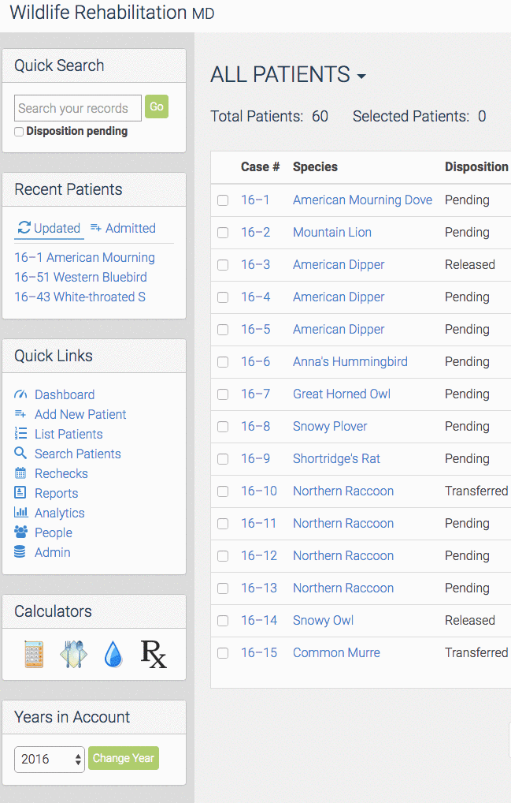Click the Analytics bar chart icon
Screen dimensions: 511x803
point(21,512)
